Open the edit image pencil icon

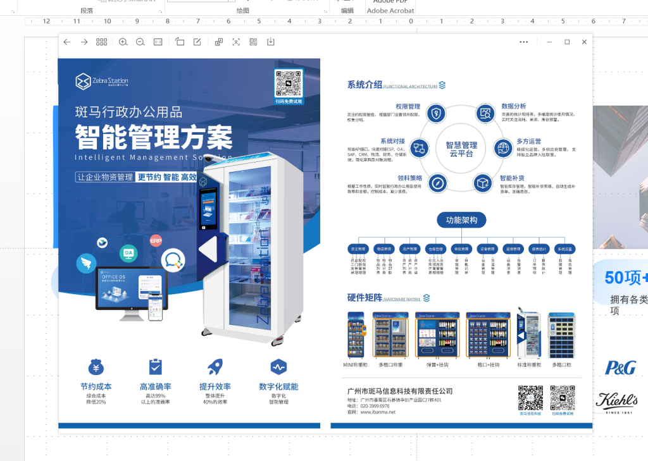click(197, 42)
